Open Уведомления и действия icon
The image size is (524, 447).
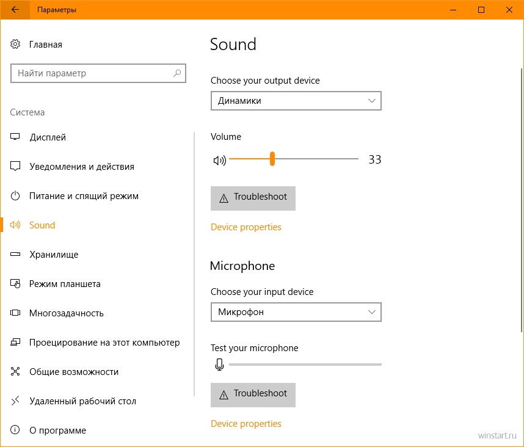pyautogui.click(x=15, y=166)
